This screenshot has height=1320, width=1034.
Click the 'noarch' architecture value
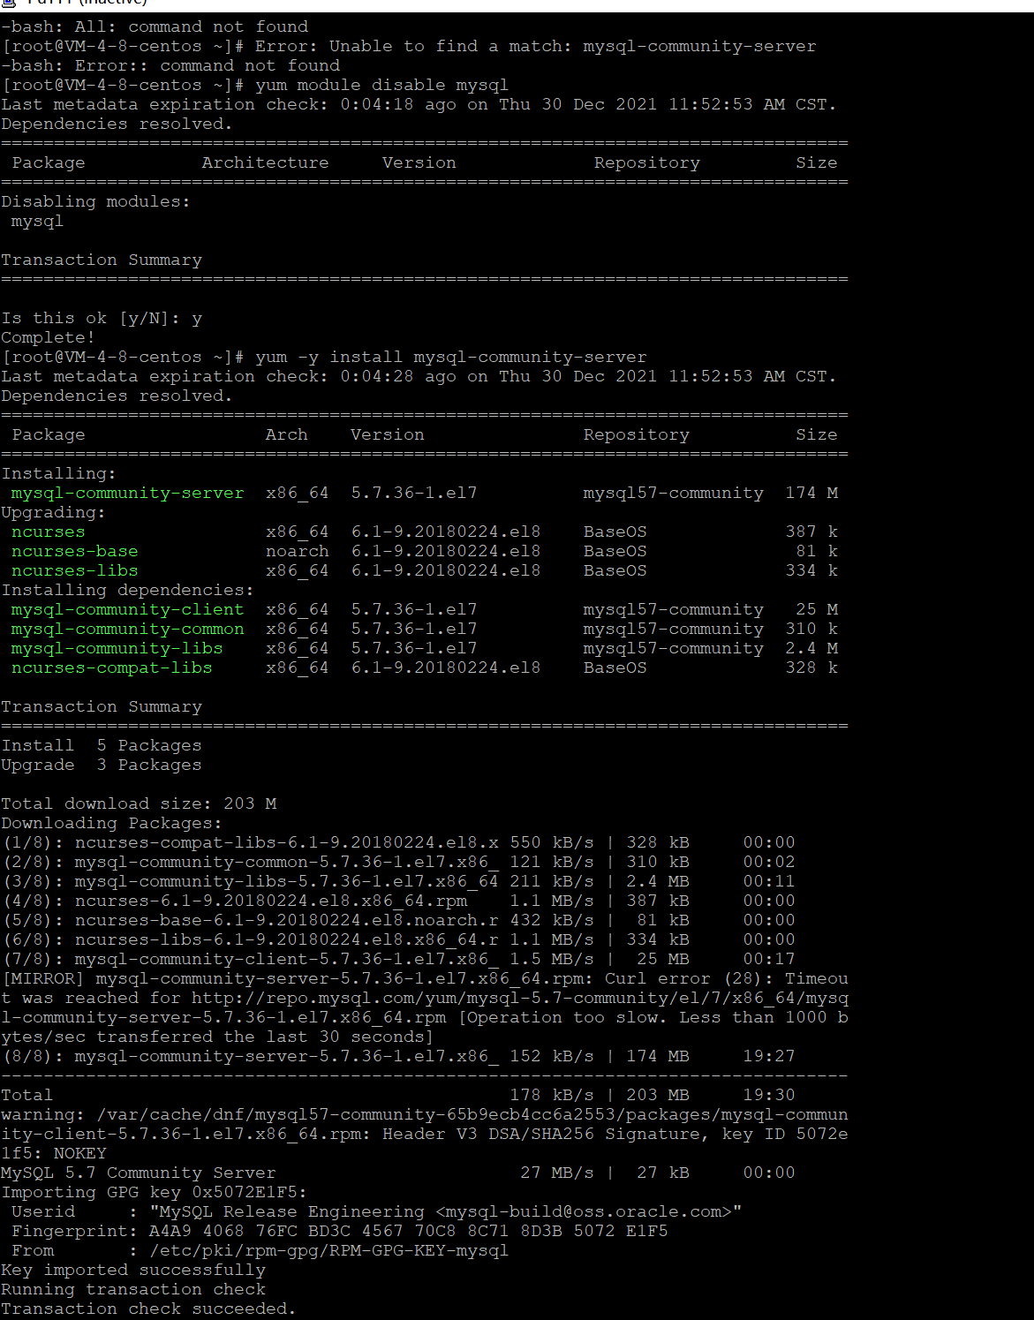297,552
